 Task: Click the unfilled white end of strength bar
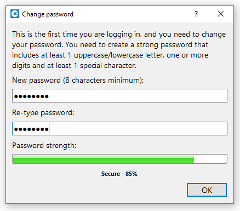tap(210, 159)
